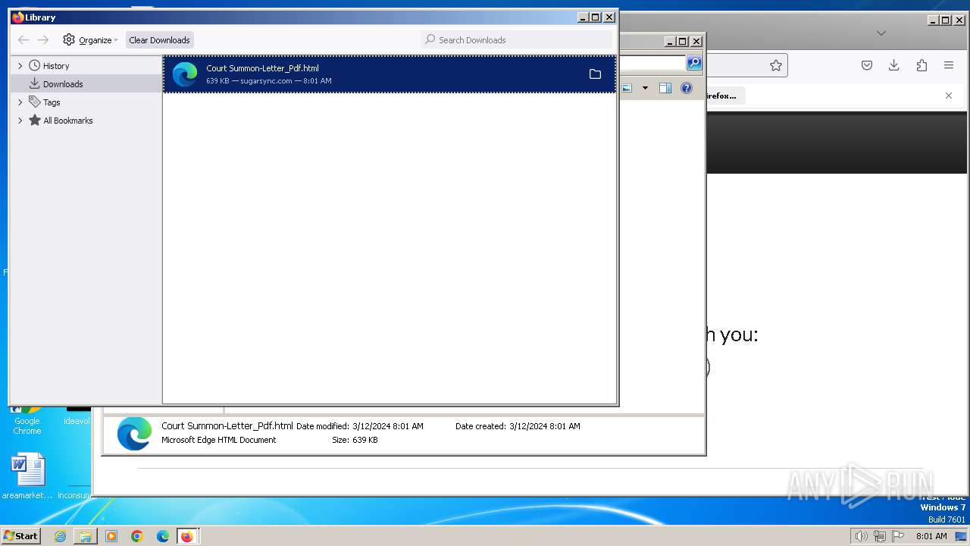Viewport: 970px width, 546px height.
Task: Click the Date created value in details pane
Action: [545, 426]
